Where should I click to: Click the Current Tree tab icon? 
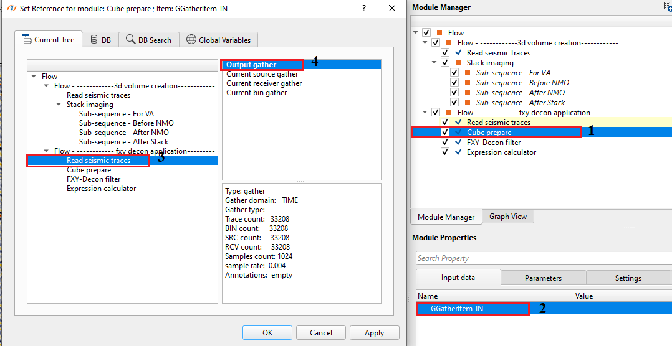click(x=27, y=40)
